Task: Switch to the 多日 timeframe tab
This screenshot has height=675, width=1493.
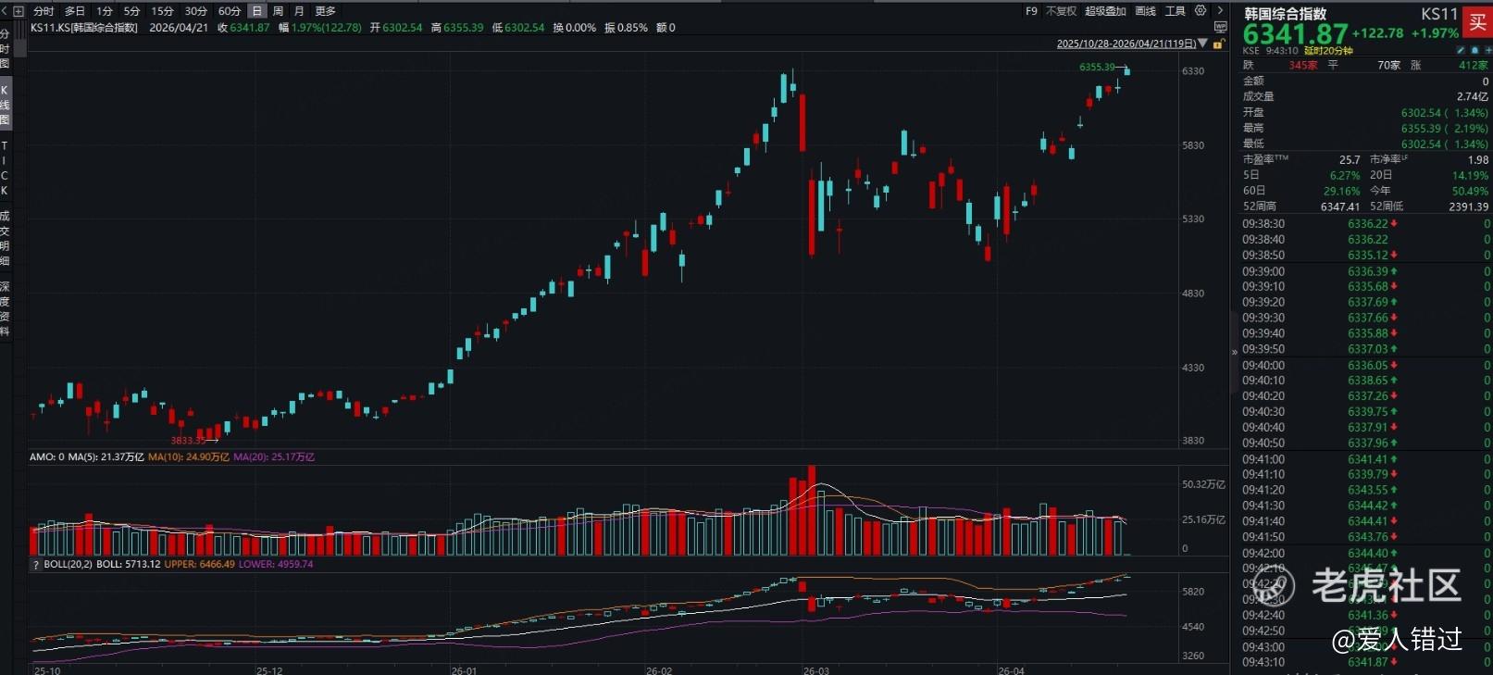Action: coord(75,11)
